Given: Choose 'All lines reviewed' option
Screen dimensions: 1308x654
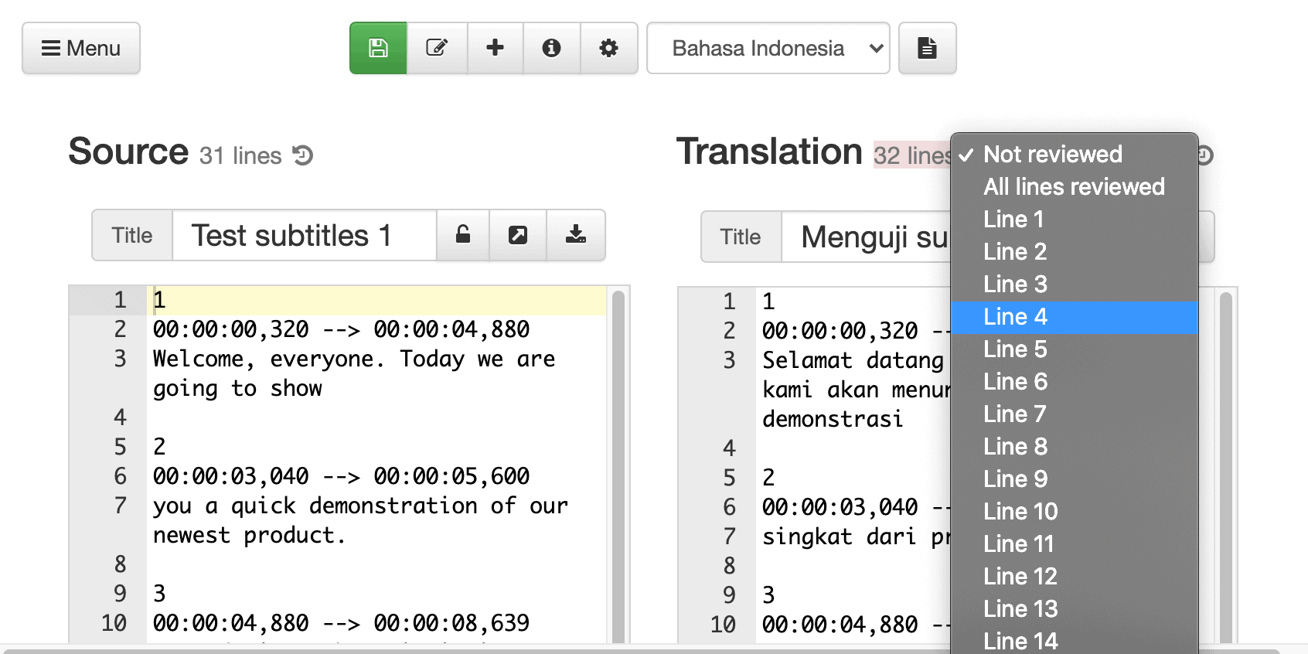Looking at the screenshot, I should point(1073,187).
